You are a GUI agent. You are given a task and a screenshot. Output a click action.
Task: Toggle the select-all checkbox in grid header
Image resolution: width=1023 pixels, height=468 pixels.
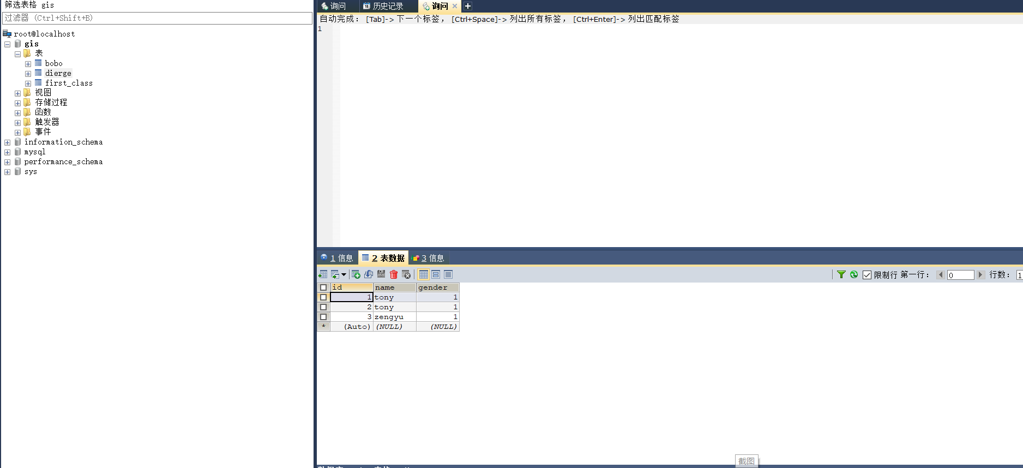pyautogui.click(x=323, y=287)
